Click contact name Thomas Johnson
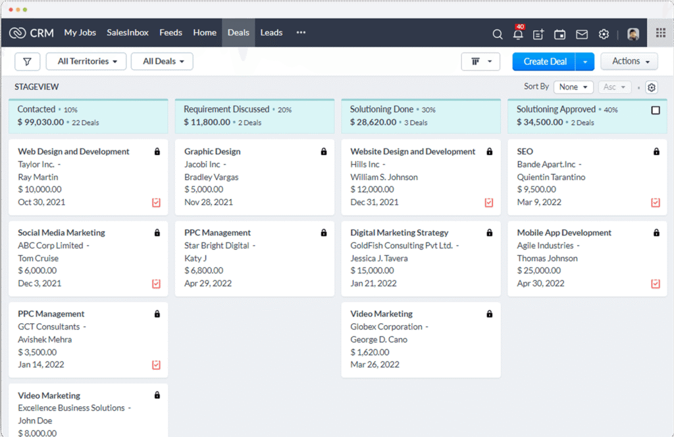The width and height of the screenshot is (674, 437). click(547, 258)
